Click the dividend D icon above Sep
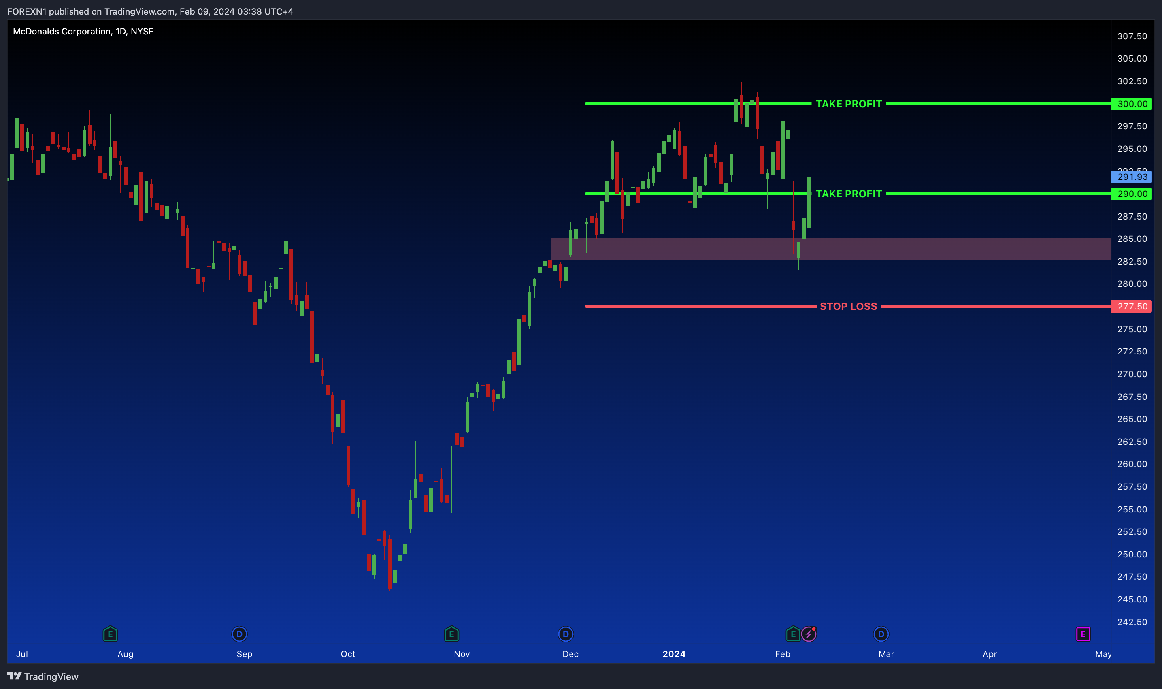The width and height of the screenshot is (1162, 689). point(239,634)
